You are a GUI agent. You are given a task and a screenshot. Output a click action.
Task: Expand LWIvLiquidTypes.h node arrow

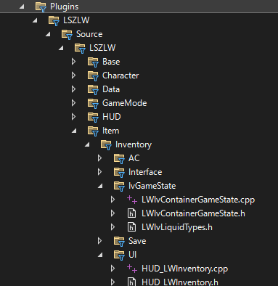[x=113, y=227]
